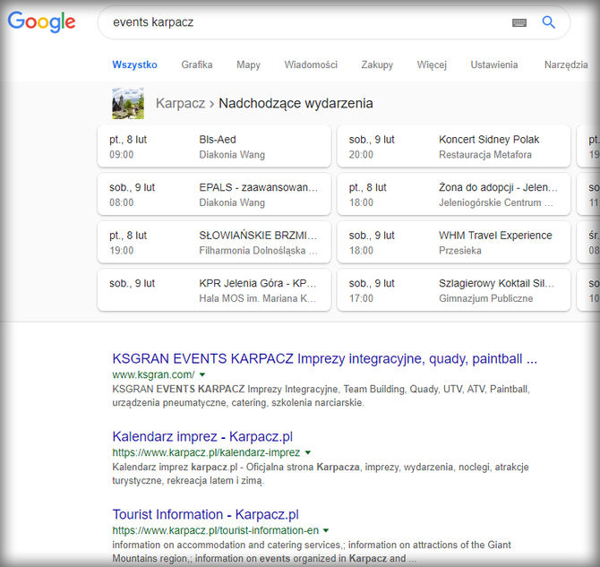This screenshot has height=567, width=600.
Task: Click the Karpacz thumbnail image
Action: (x=128, y=103)
